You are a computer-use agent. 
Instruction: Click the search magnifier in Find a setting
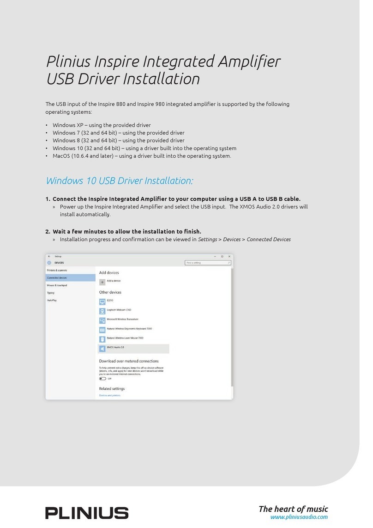(x=229, y=263)
